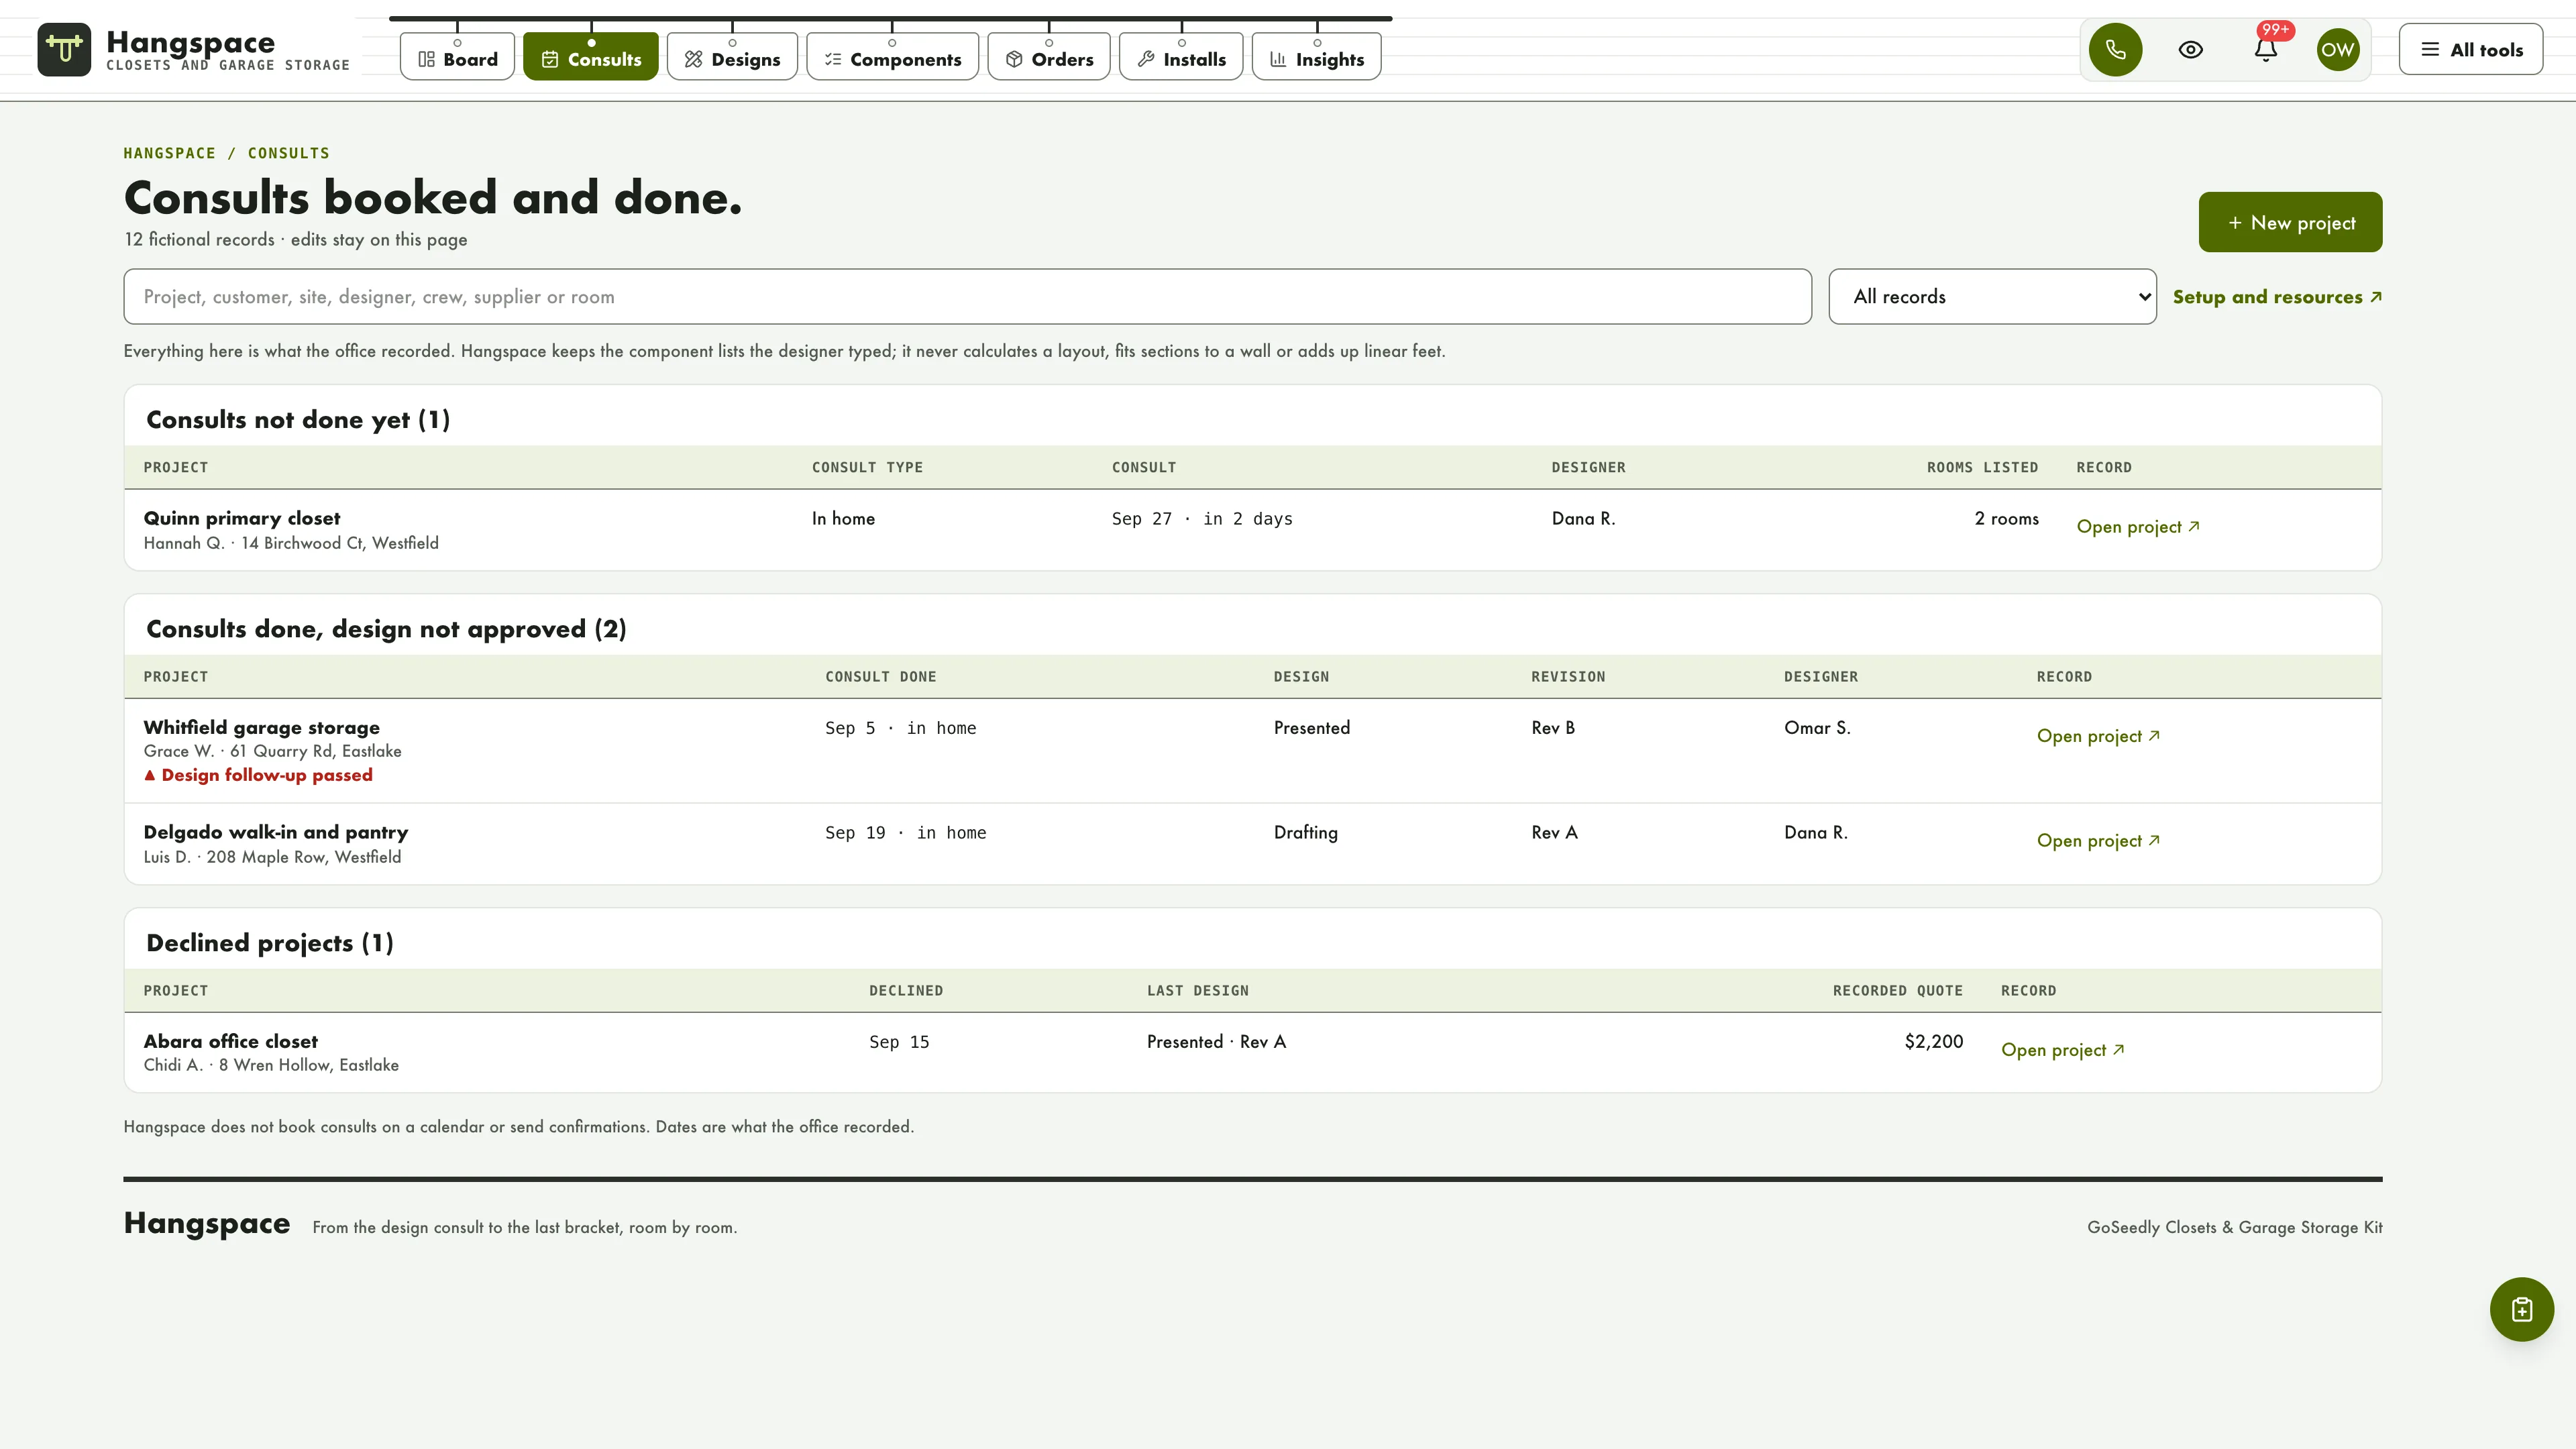Image resolution: width=2576 pixels, height=1449 pixels.
Task: Click the New project button
Action: 2290,222
